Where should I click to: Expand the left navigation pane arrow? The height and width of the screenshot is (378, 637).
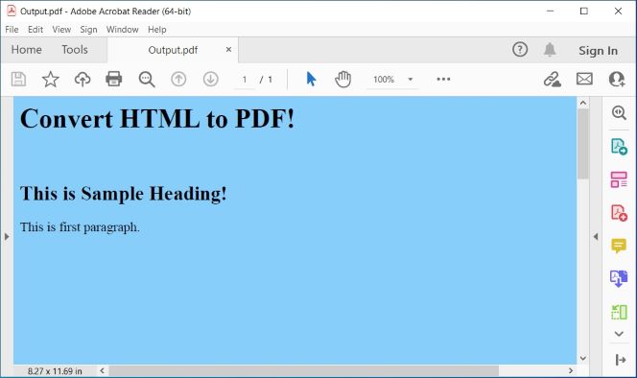tap(7, 237)
